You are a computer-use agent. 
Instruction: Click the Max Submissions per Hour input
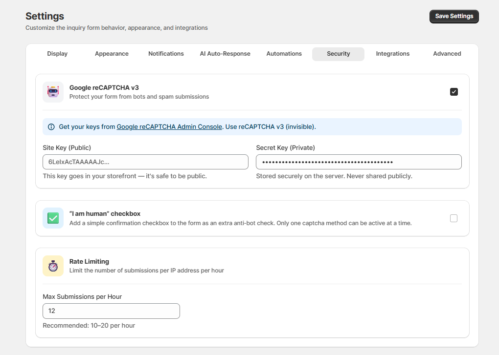pyautogui.click(x=111, y=311)
